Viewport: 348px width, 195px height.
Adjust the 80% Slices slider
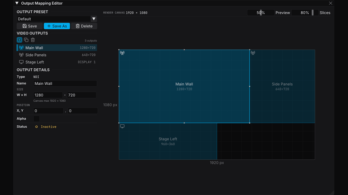(305, 13)
